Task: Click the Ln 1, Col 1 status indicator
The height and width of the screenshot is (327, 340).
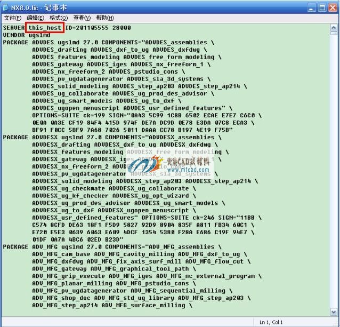Action: pos(271,322)
